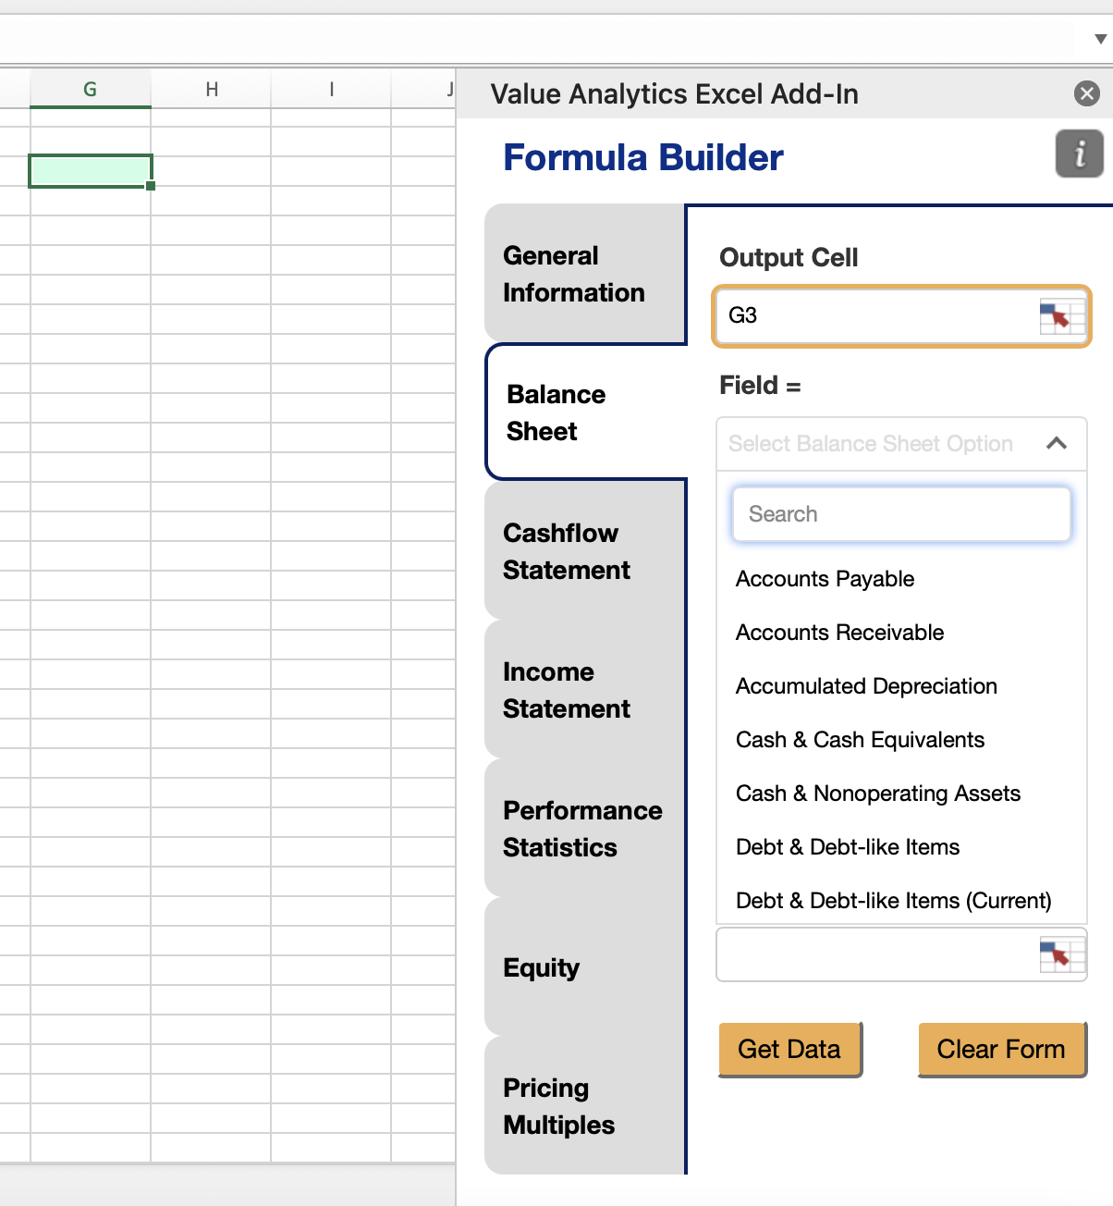Viewport: 1113px width, 1206px height.
Task: Select spreadsheet column header G
Action: coord(90,89)
